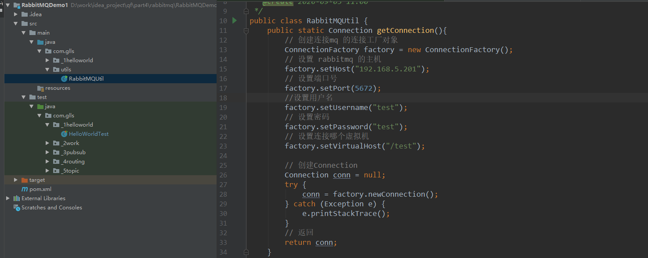
Task: Select the Scratches and Consoles label
Action: [x=52, y=208]
